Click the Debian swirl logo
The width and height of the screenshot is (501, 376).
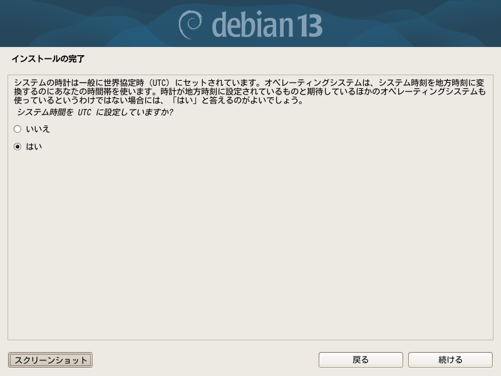(190, 24)
